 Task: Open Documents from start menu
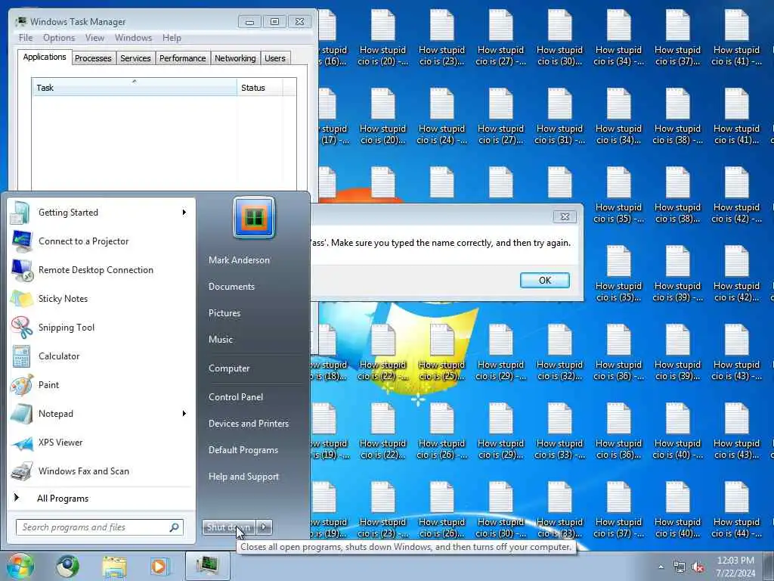click(231, 287)
